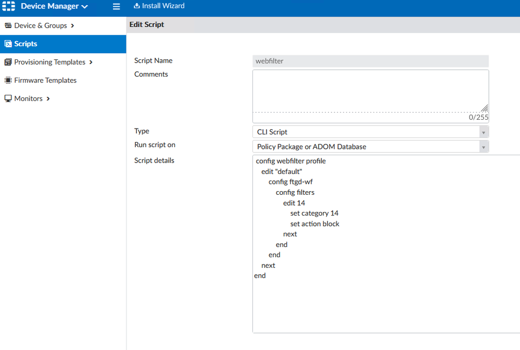The height and width of the screenshot is (350, 520).
Task: Click the Scripts terminal icon
Action: click(x=8, y=44)
